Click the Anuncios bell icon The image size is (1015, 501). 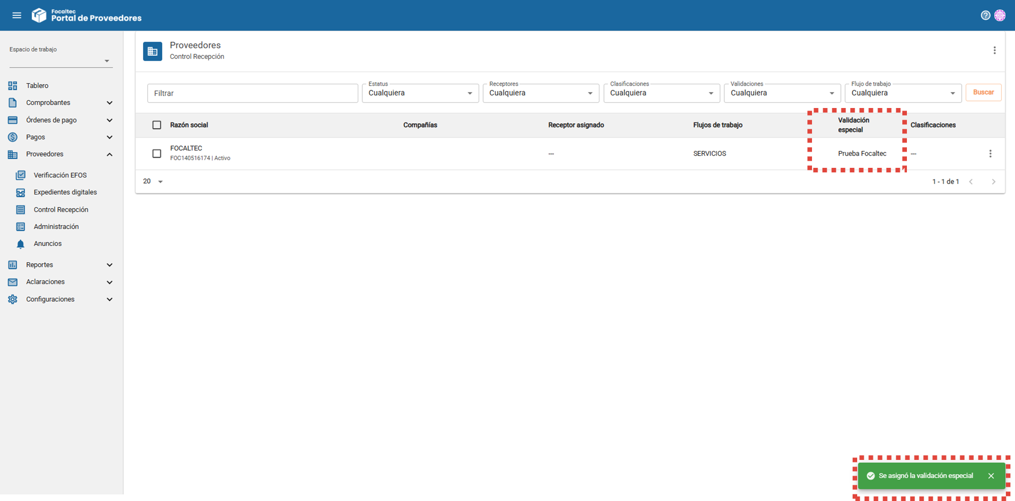click(x=20, y=244)
